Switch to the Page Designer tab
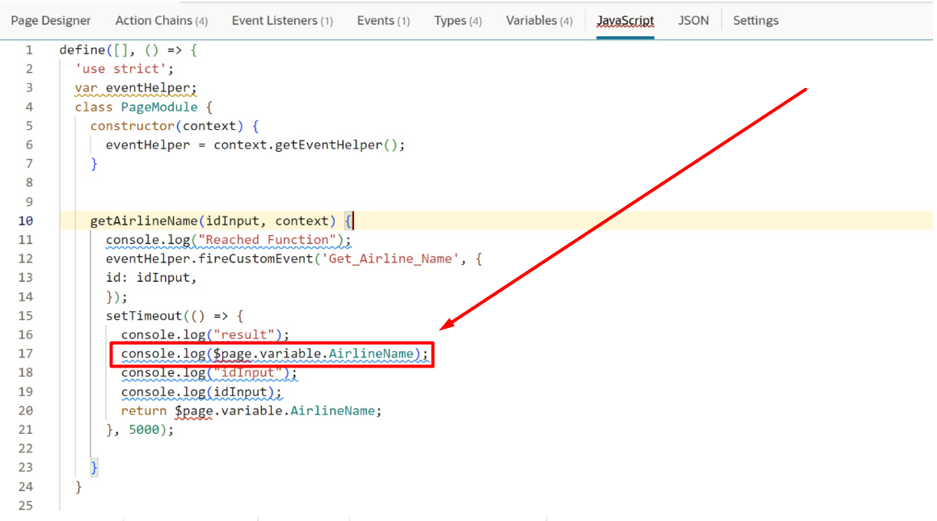This screenshot has width=937, height=521. click(x=51, y=20)
